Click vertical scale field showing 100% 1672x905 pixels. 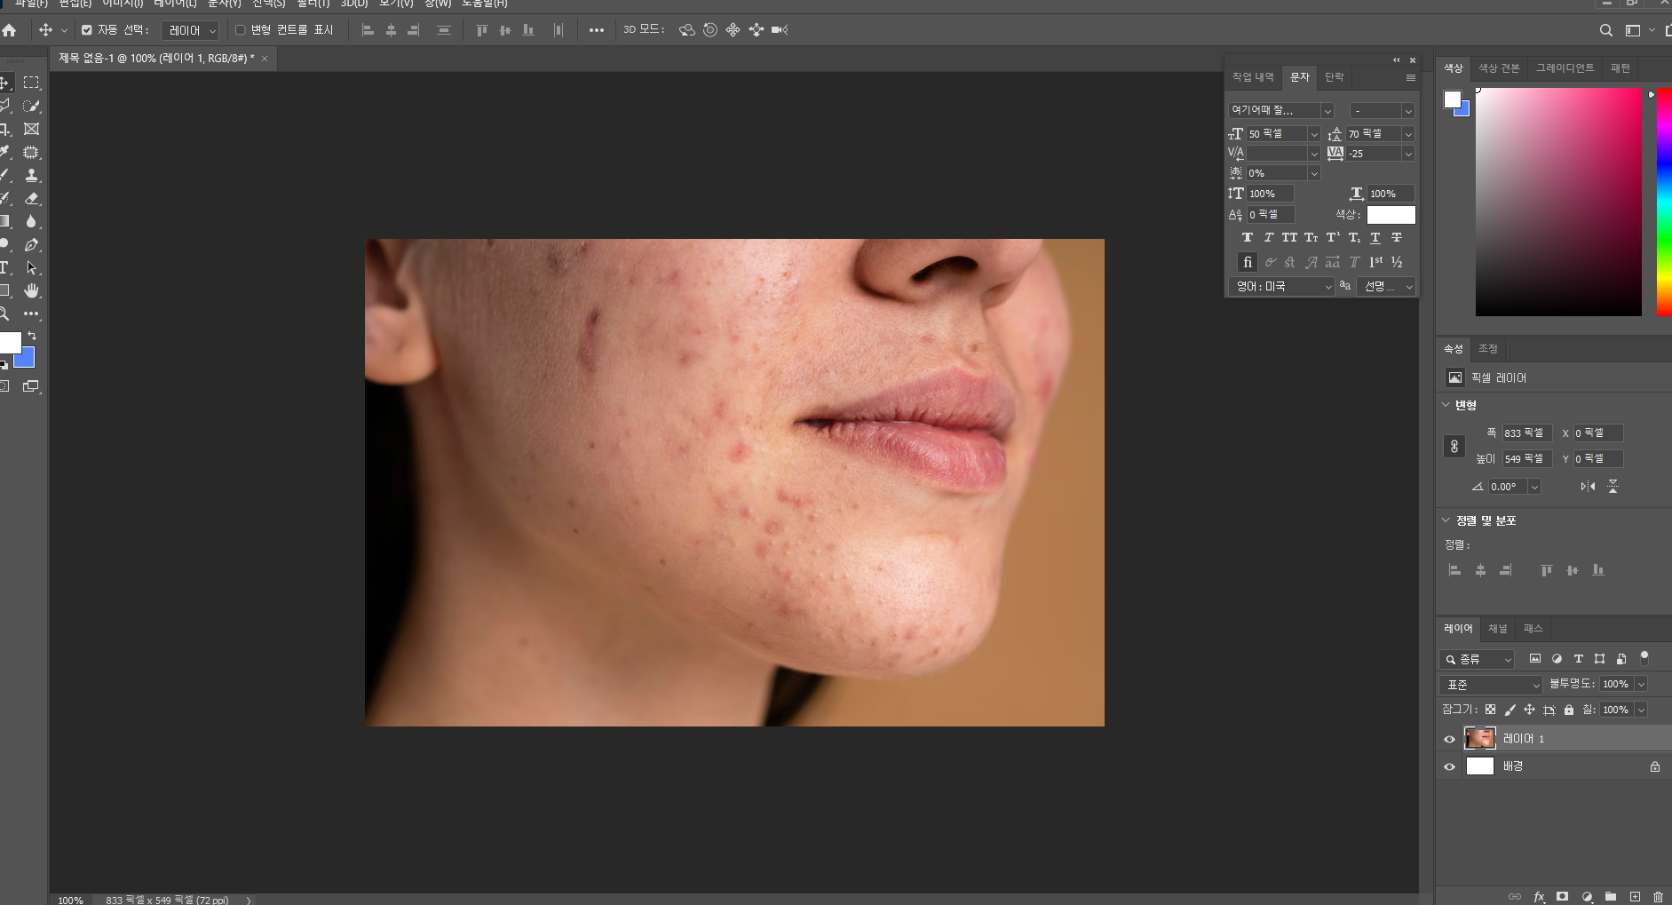pos(1270,194)
